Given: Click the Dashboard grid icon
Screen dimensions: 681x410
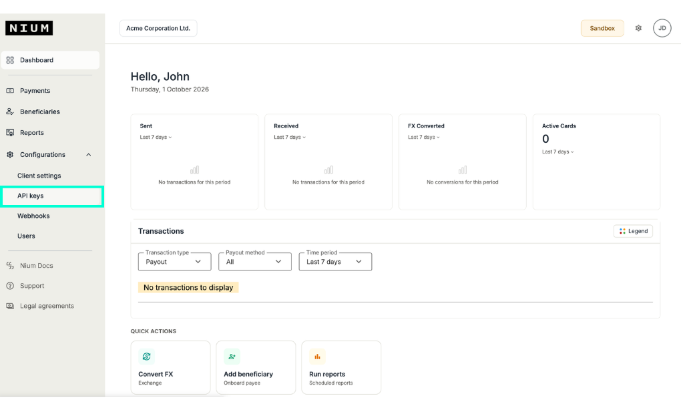Looking at the screenshot, I should point(10,60).
